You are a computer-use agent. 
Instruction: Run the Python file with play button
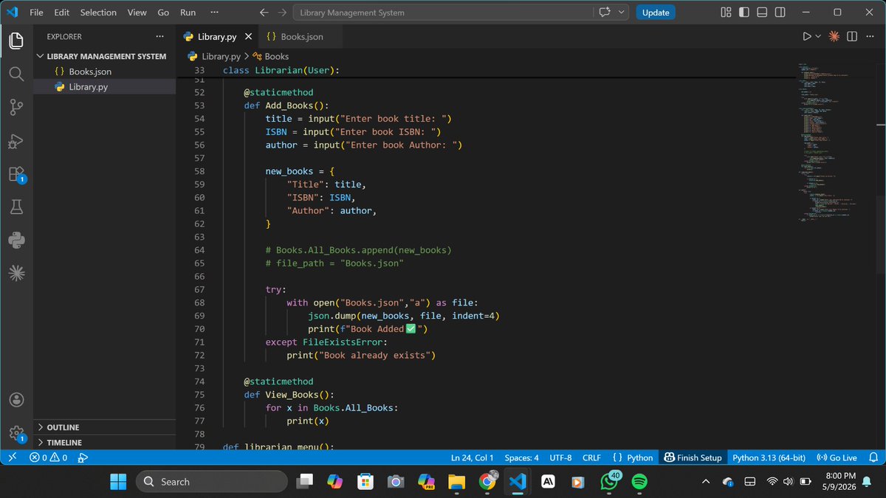tap(807, 36)
